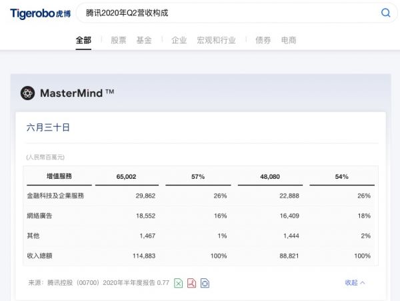
Task: Click the 收入總額 row label
Action: pyautogui.click(x=39, y=257)
